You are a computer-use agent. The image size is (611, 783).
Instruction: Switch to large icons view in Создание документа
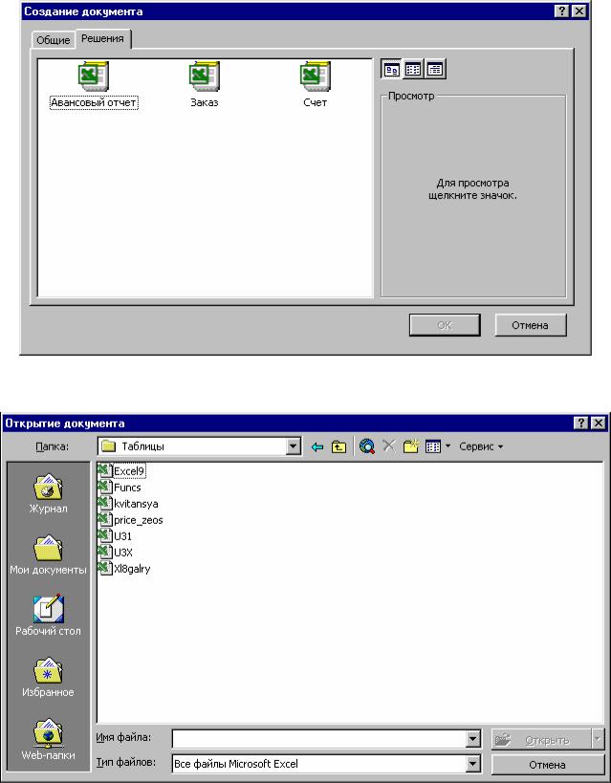click(391, 70)
